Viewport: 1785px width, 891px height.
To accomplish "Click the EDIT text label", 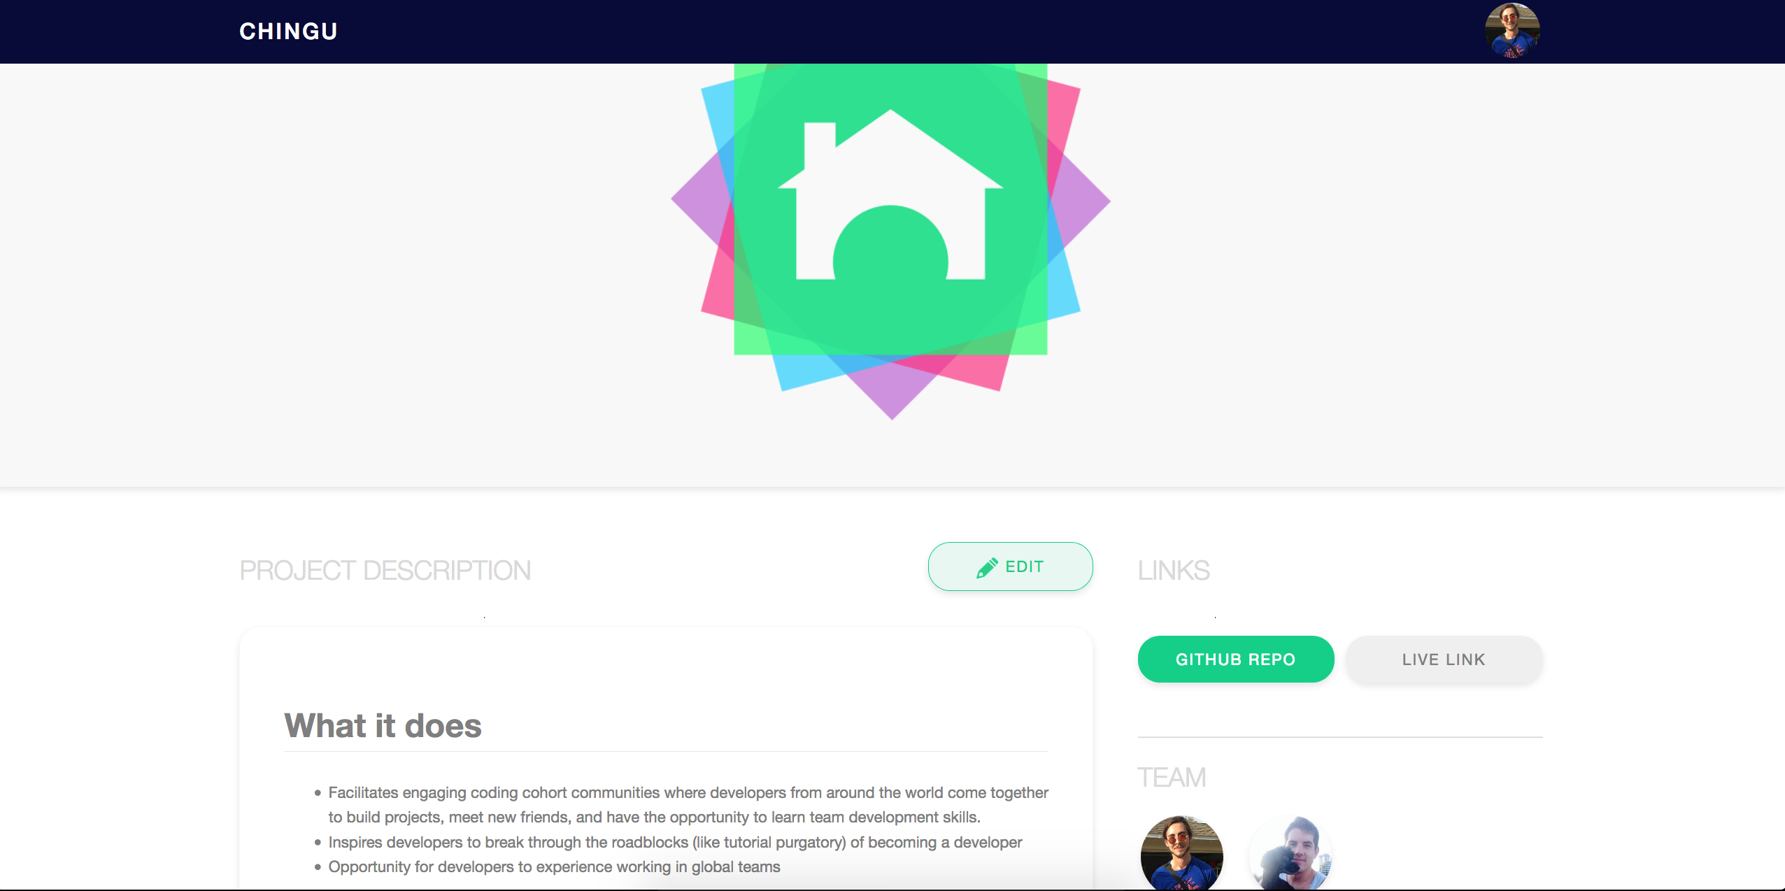I will click(x=1025, y=566).
